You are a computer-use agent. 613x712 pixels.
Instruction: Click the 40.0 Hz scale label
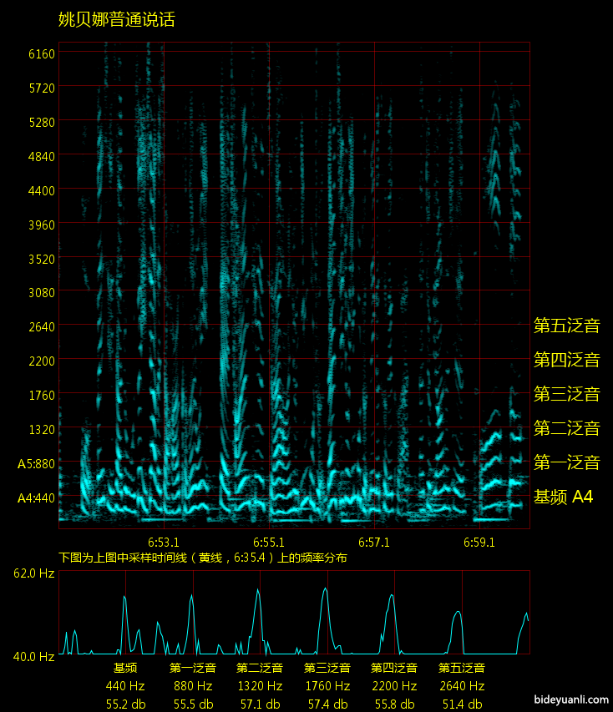coord(33,657)
